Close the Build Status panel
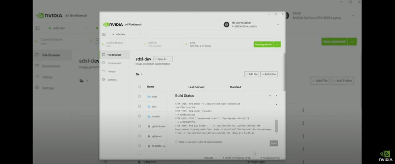395x164 pixels. click(x=276, y=96)
